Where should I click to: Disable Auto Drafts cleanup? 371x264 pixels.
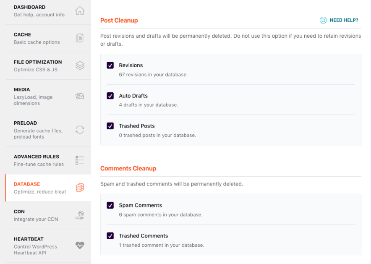click(x=110, y=96)
